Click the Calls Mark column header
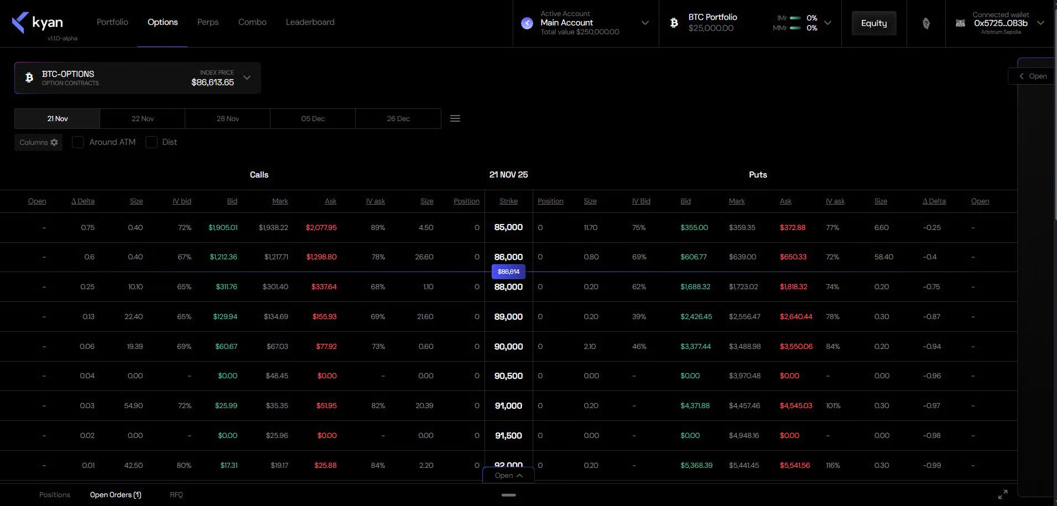This screenshot has width=1057, height=506. (280, 201)
